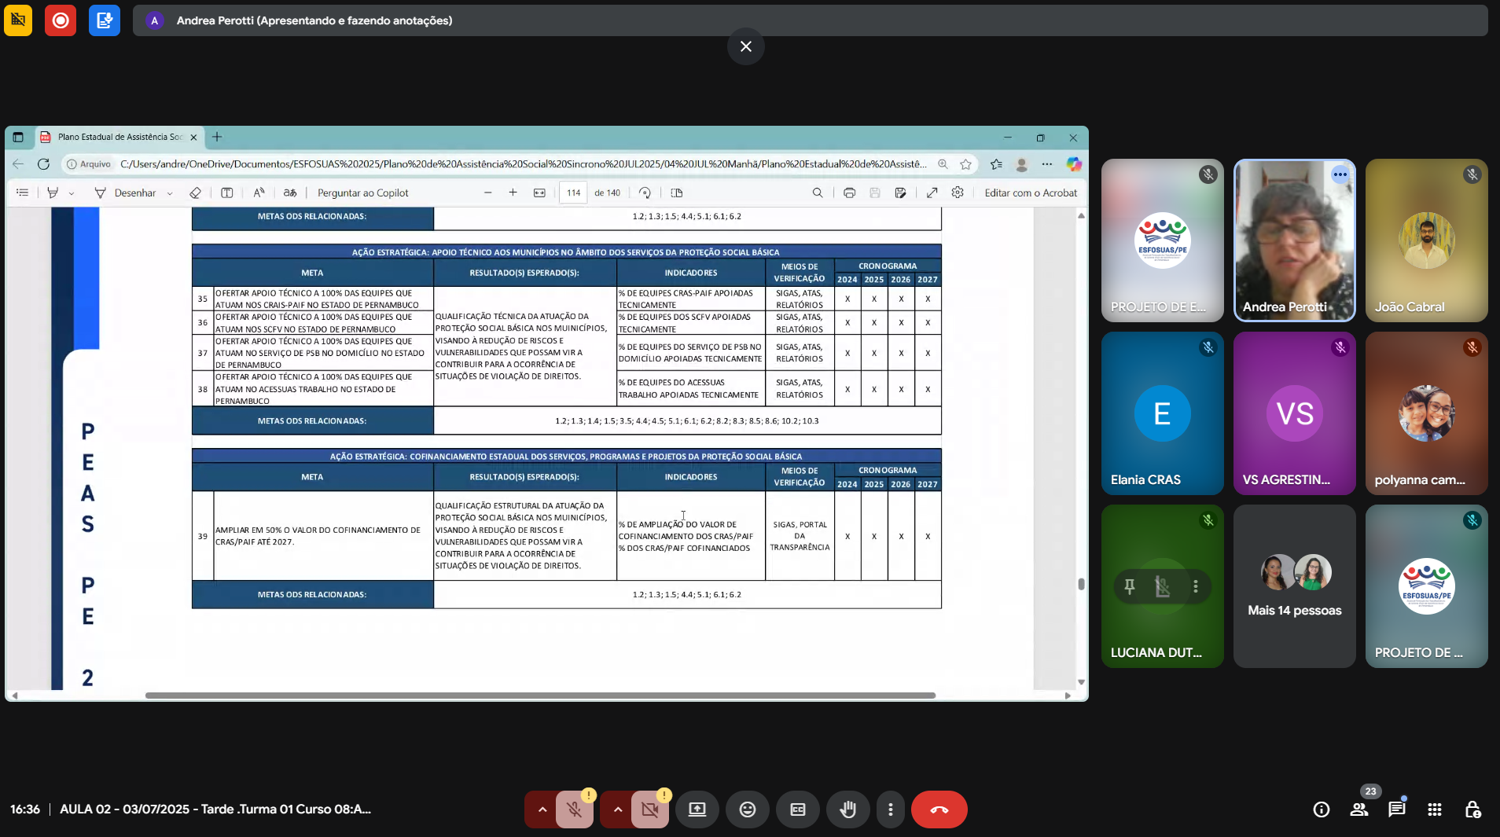Click the present screen icon
The image size is (1500, 837).
tap(697, 809)
